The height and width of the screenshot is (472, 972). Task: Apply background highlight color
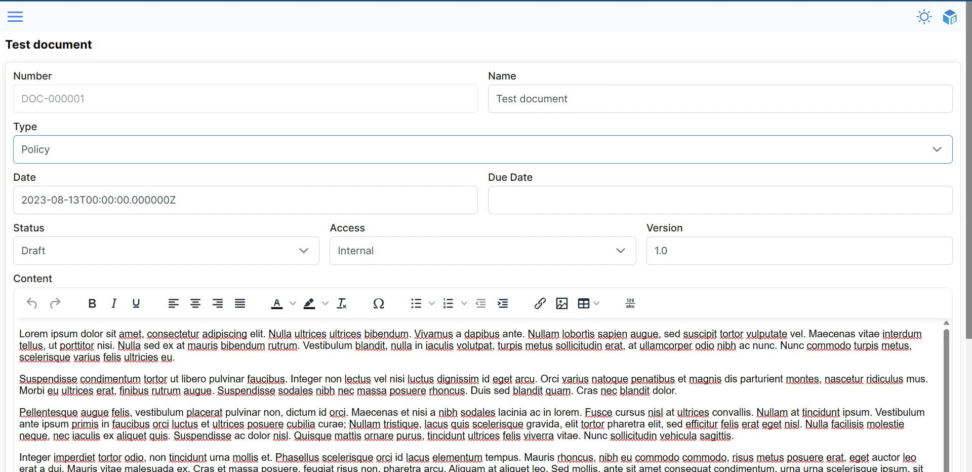coord(309,303)
